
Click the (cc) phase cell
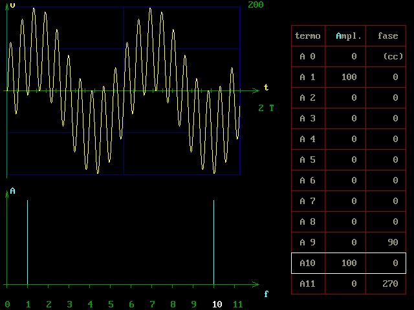pyautogui.click(x=393, y=56)
